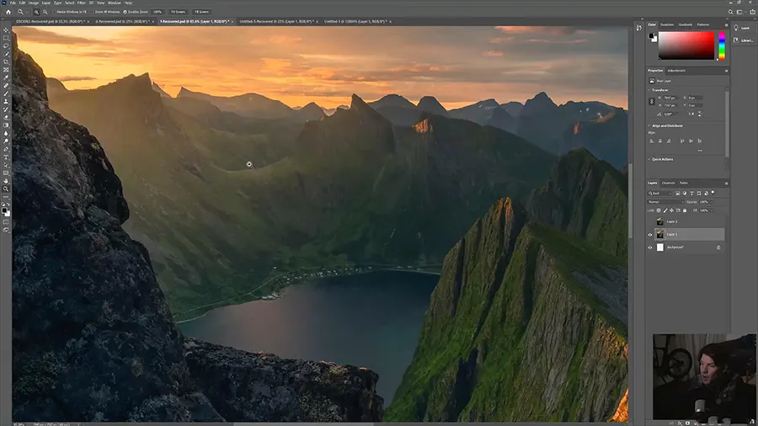
Task: Toggle visibility of the Background layer
Action: [650, 248]
